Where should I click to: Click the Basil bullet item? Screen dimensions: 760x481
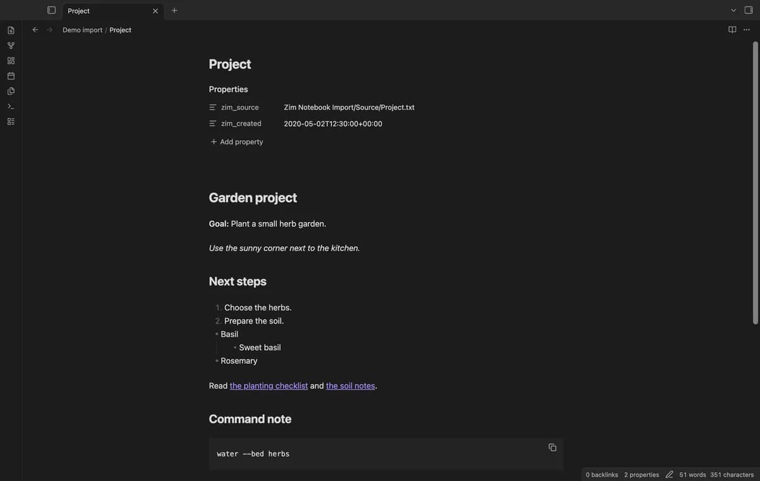pyautogui.click(x=229, y=334)
